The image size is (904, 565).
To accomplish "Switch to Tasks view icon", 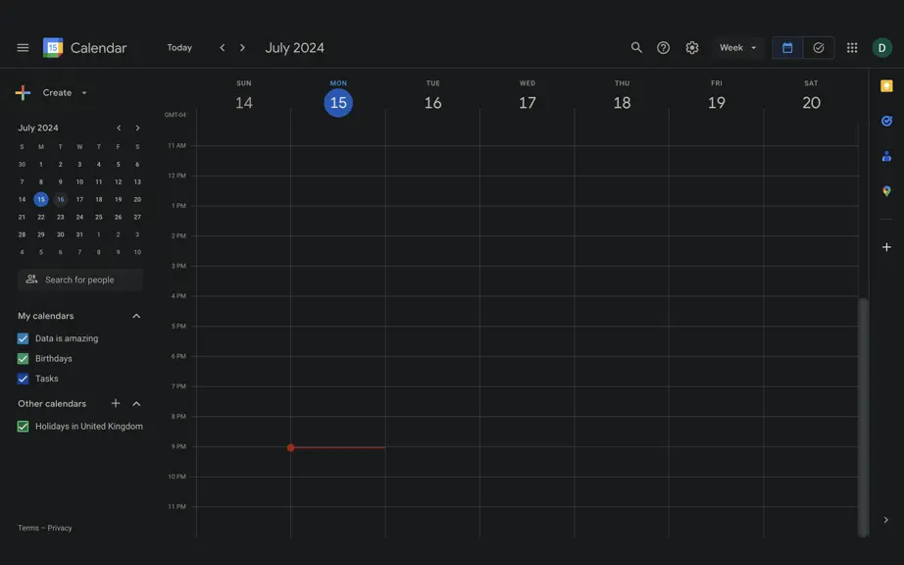I will pyautogui.click(x=819, y=48).
